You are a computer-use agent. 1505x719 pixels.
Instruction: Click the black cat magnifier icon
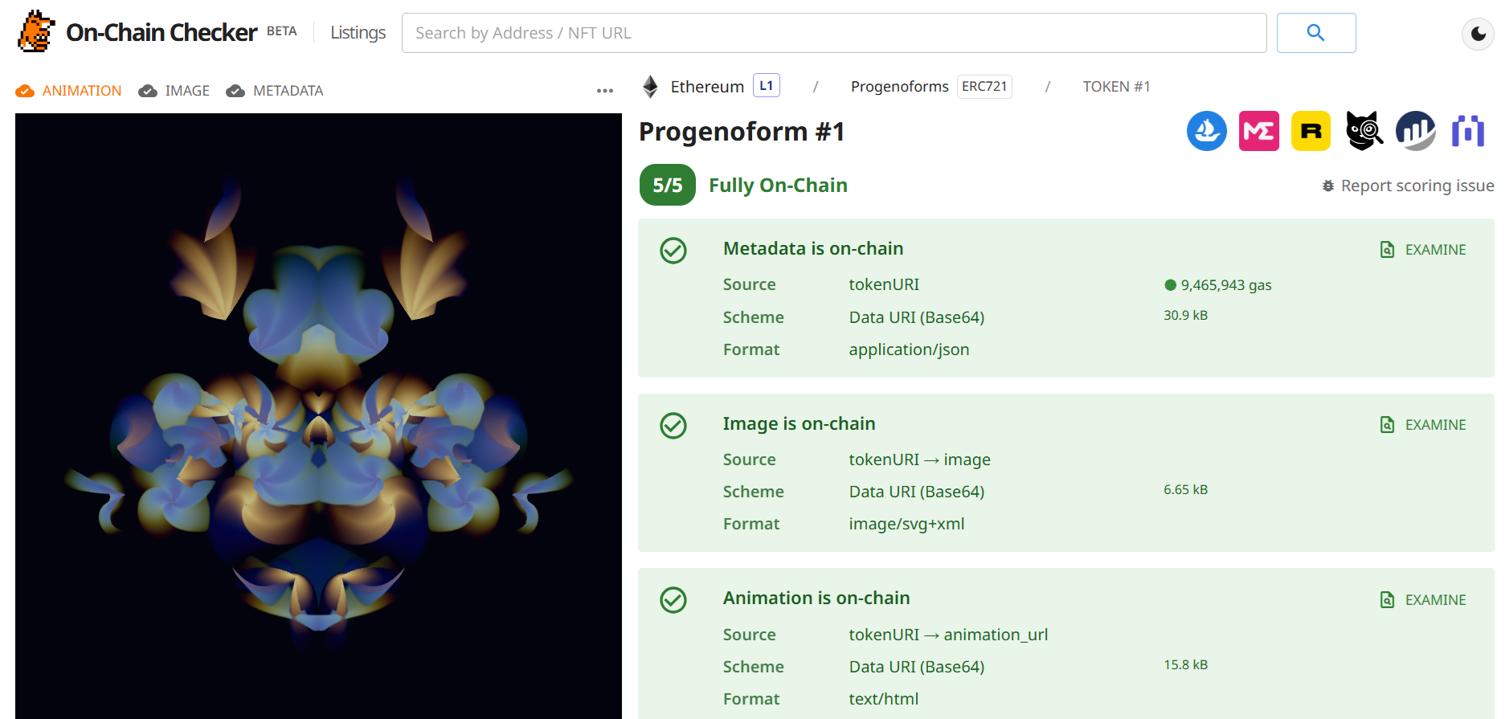click(x=1364, y=131)
